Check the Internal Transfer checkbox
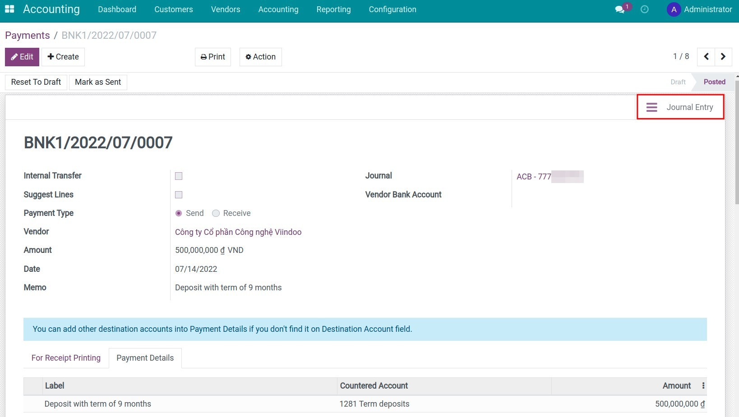The image size is (739, 417). (x=179, y=176)
